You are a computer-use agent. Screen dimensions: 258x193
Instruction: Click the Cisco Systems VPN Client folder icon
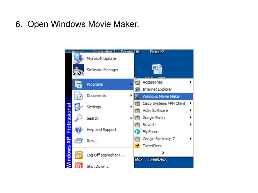coord(137,103)
